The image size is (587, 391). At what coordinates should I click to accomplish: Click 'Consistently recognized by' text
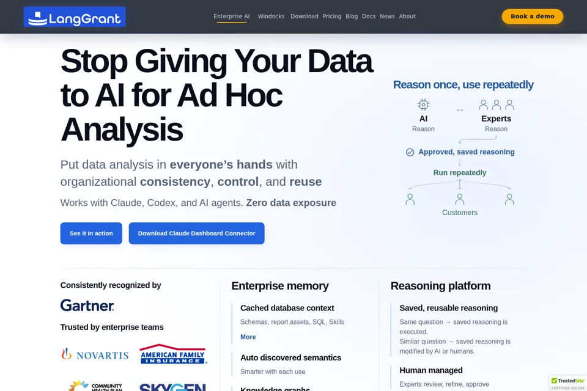point(111,285)
